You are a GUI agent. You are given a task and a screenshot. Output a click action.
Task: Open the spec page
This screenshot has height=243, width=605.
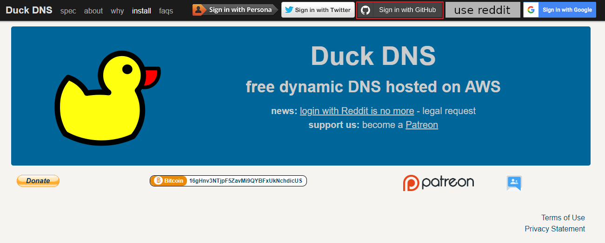tap(68, 11)
